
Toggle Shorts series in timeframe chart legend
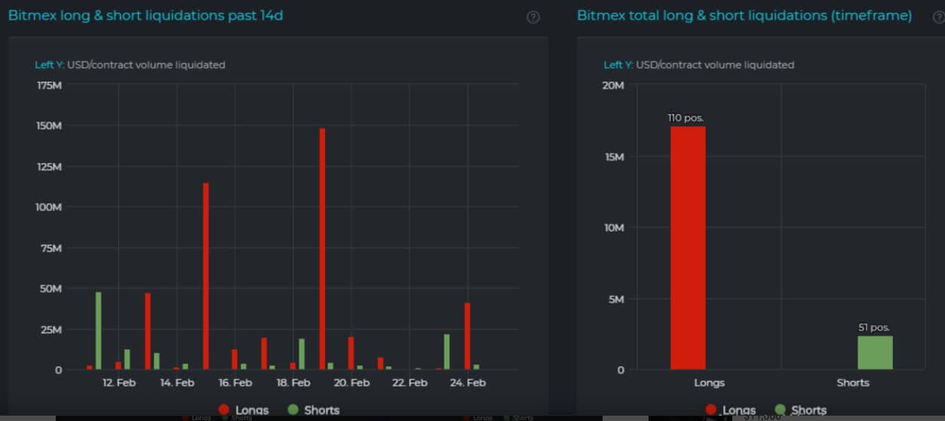point(801,410)
